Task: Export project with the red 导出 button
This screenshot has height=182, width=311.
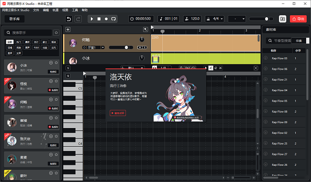Action: point(298,19)
